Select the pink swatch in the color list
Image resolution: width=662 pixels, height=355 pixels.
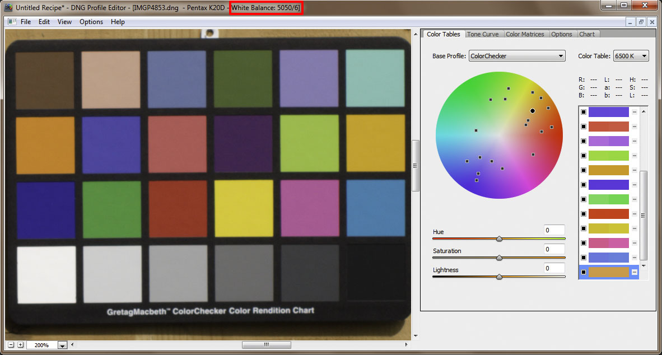pyautogui.click(x=608, y=243)
